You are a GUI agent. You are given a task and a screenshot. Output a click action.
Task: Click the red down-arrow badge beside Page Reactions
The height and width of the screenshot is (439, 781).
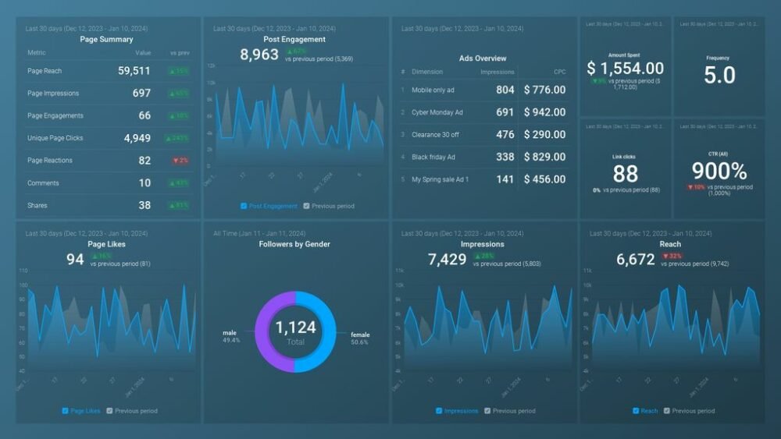[x=180, y=161]
